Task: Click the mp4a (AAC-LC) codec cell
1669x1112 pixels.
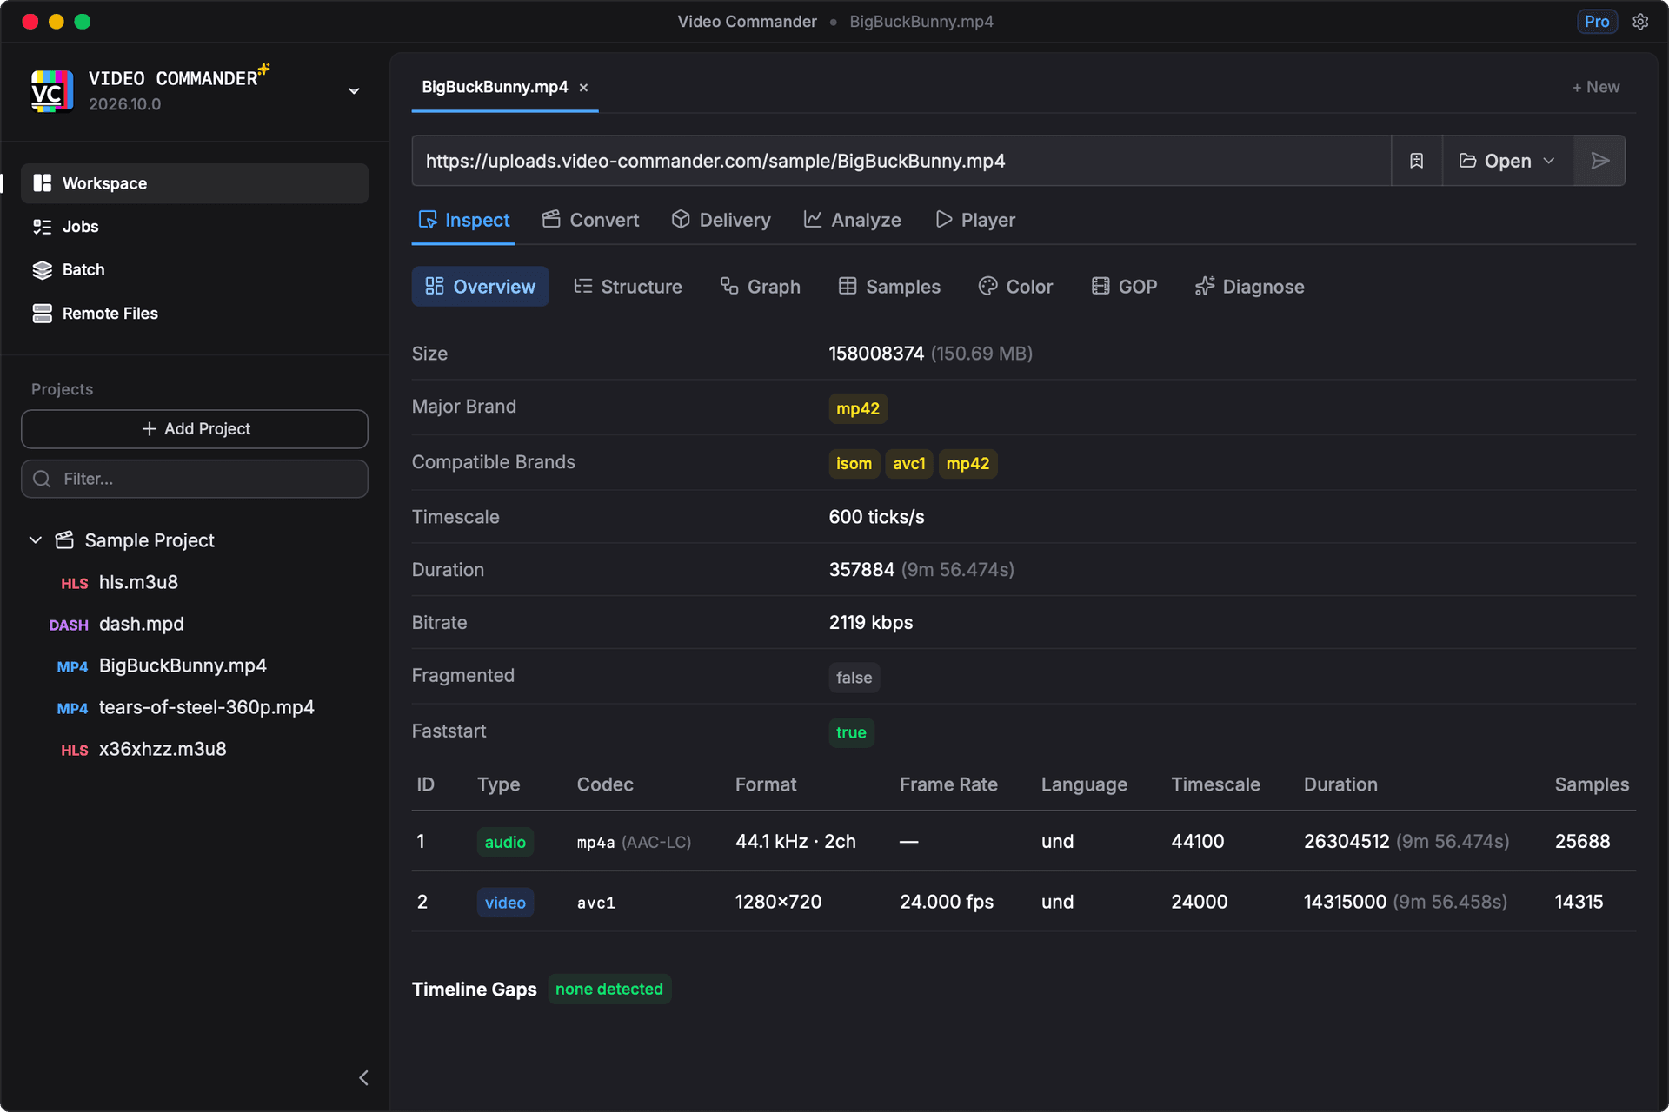Action: 634,842
